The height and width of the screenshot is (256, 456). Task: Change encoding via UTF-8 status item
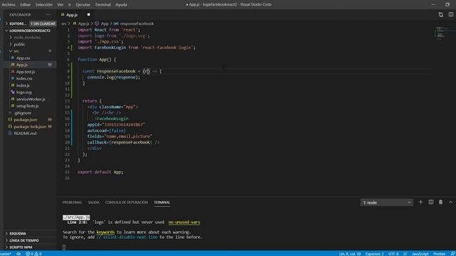(x=393, y=254)
